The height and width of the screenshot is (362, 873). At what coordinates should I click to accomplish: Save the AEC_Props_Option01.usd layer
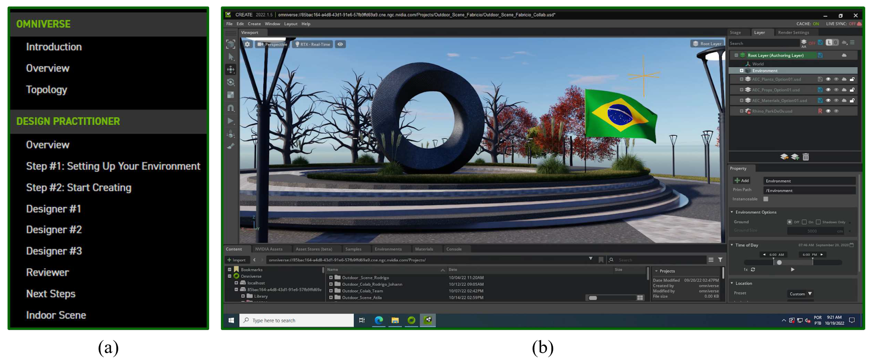click(x=820, y=90)
